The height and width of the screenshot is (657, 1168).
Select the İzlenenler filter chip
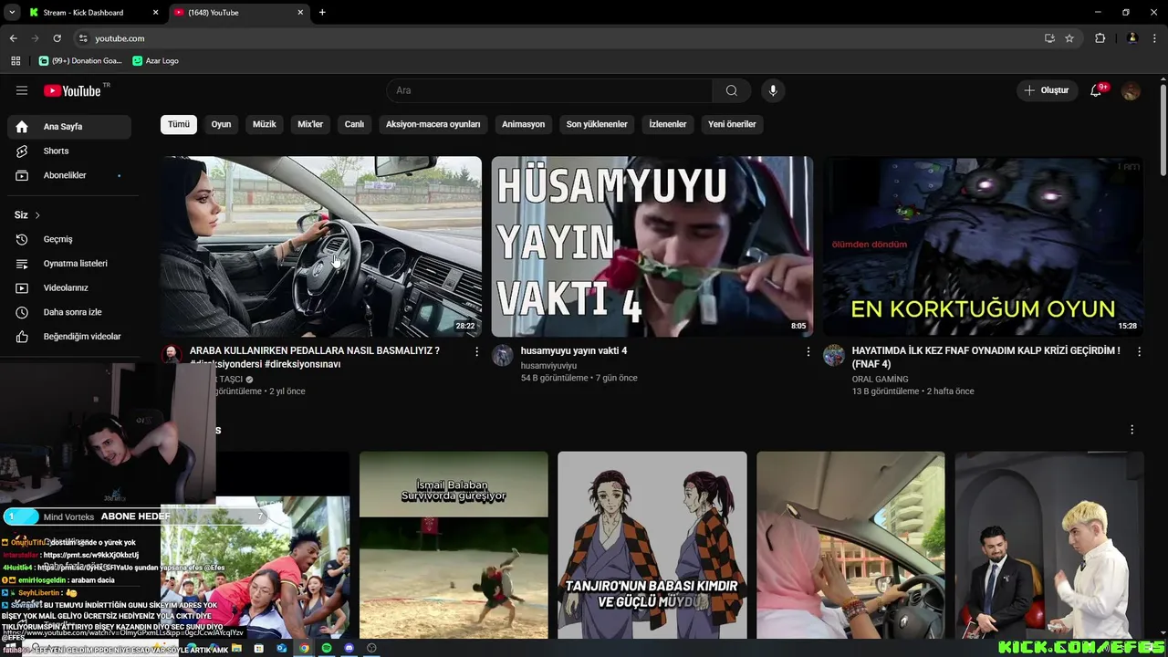click(668, 124)
